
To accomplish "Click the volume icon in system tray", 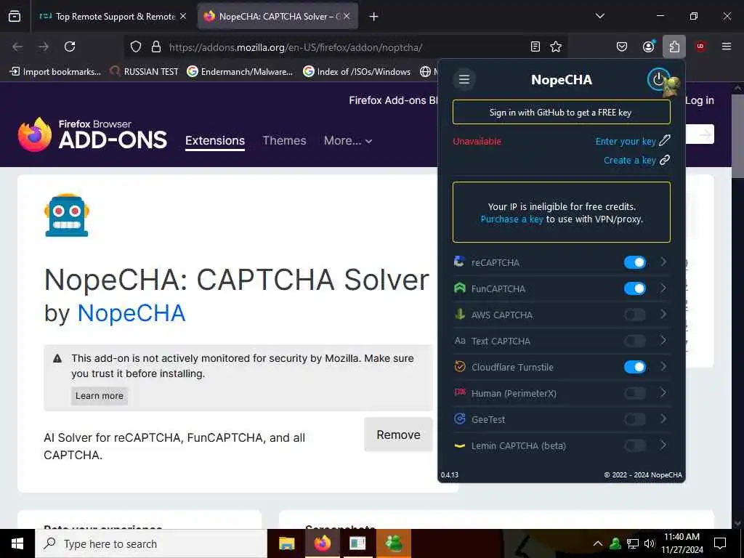I will pyautogui.click(x=650, y=543).
